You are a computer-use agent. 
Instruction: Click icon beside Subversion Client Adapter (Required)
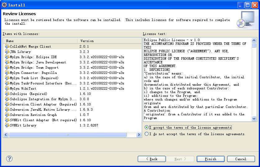pyautogui.click(x=7, y=104)
